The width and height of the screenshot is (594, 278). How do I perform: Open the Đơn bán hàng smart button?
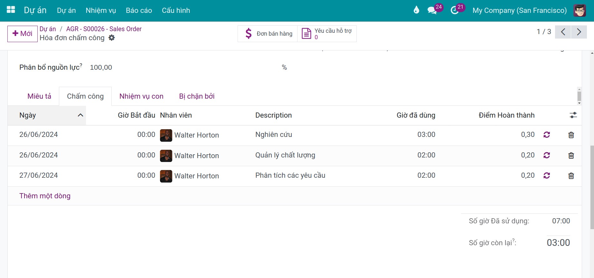point(268,34)
